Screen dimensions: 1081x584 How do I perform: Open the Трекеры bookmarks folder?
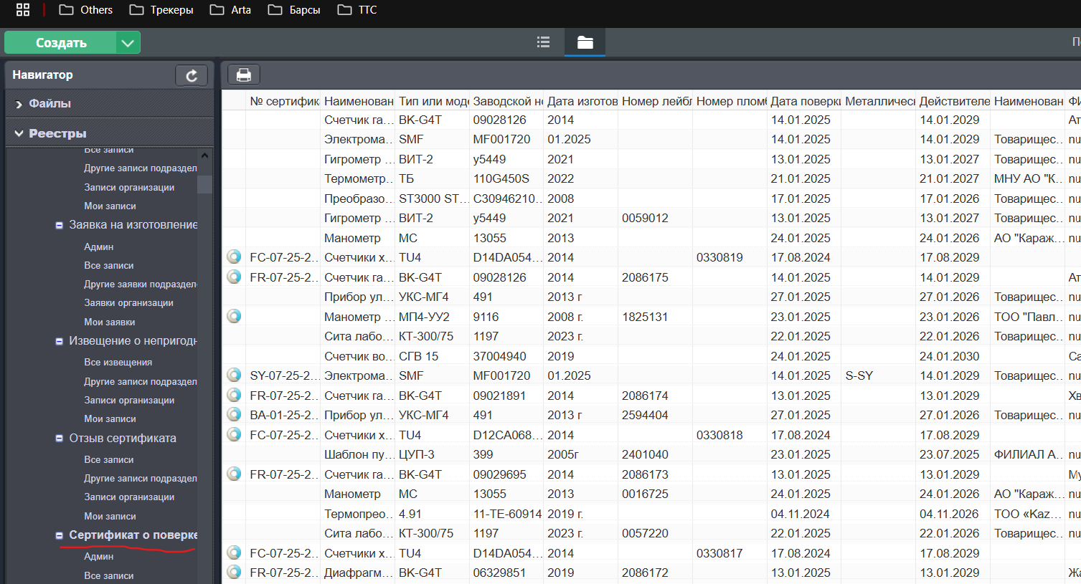[162, 10]
